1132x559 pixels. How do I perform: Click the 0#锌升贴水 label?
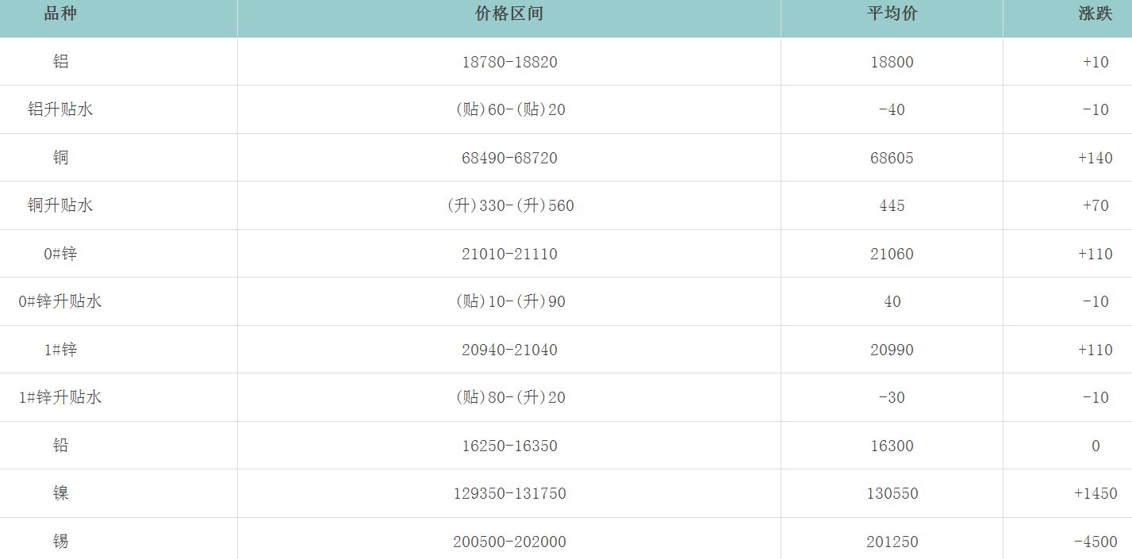[60, 301]
